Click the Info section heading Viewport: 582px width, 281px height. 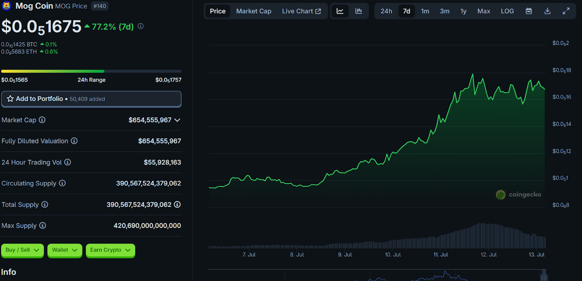click(x=9, y=272)
